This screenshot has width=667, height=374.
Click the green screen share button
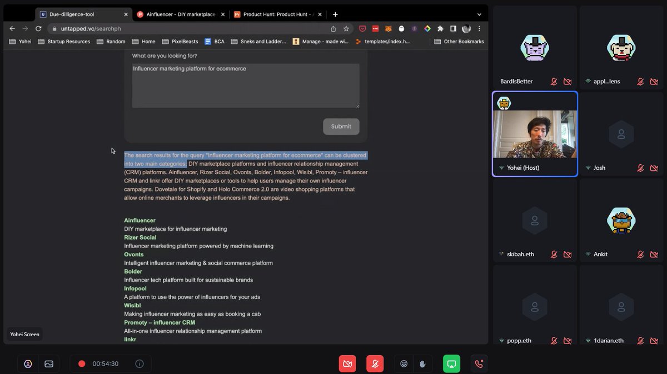[x=451, y=363]
